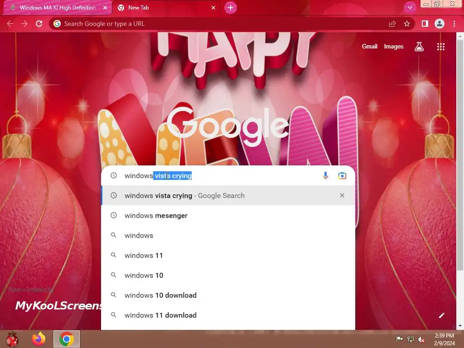Go back using the browser back arrow

[10, 24]
